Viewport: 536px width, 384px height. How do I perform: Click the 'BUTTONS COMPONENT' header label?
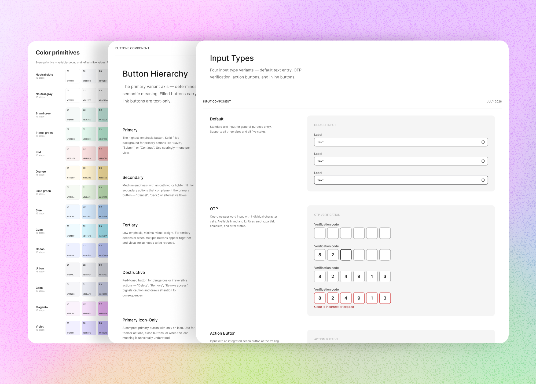[132, 48]
